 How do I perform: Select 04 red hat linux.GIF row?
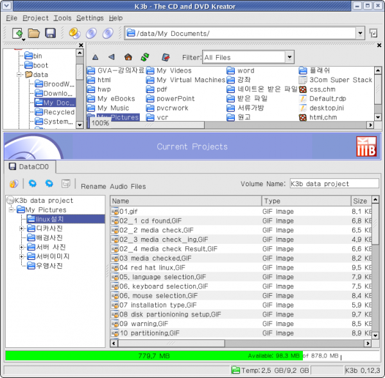tap(241, 268)
